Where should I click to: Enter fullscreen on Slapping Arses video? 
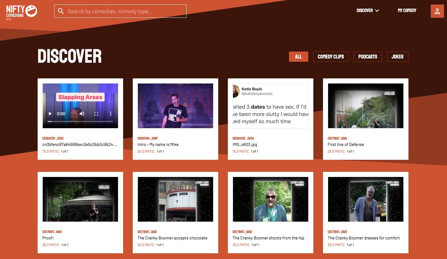pyautogui.click(x=96, y=114)
